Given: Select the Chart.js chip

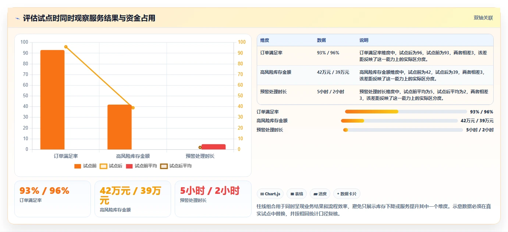Looking at the screenshot, I should (x=270, y=194).
